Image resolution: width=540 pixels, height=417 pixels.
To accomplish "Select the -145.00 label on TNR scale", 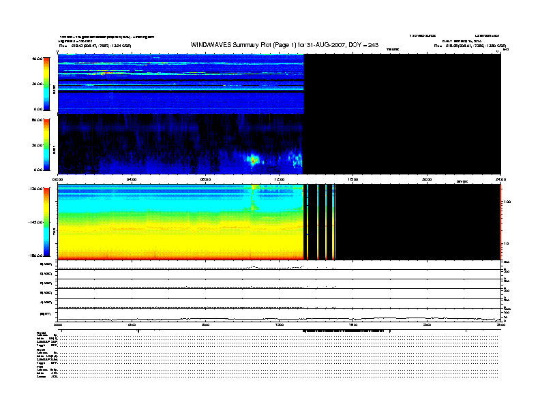I will (35, 222).
